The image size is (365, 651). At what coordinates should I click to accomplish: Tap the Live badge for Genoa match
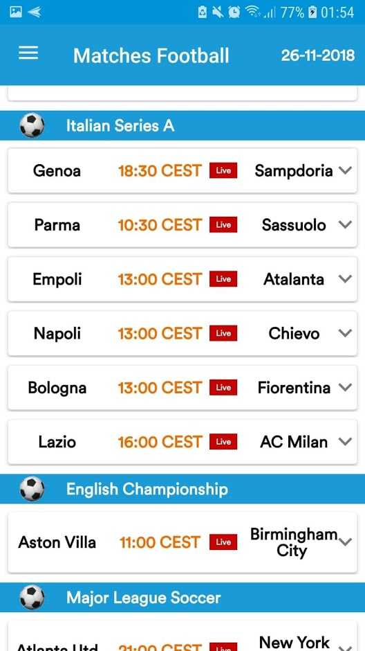coord(223,170)
